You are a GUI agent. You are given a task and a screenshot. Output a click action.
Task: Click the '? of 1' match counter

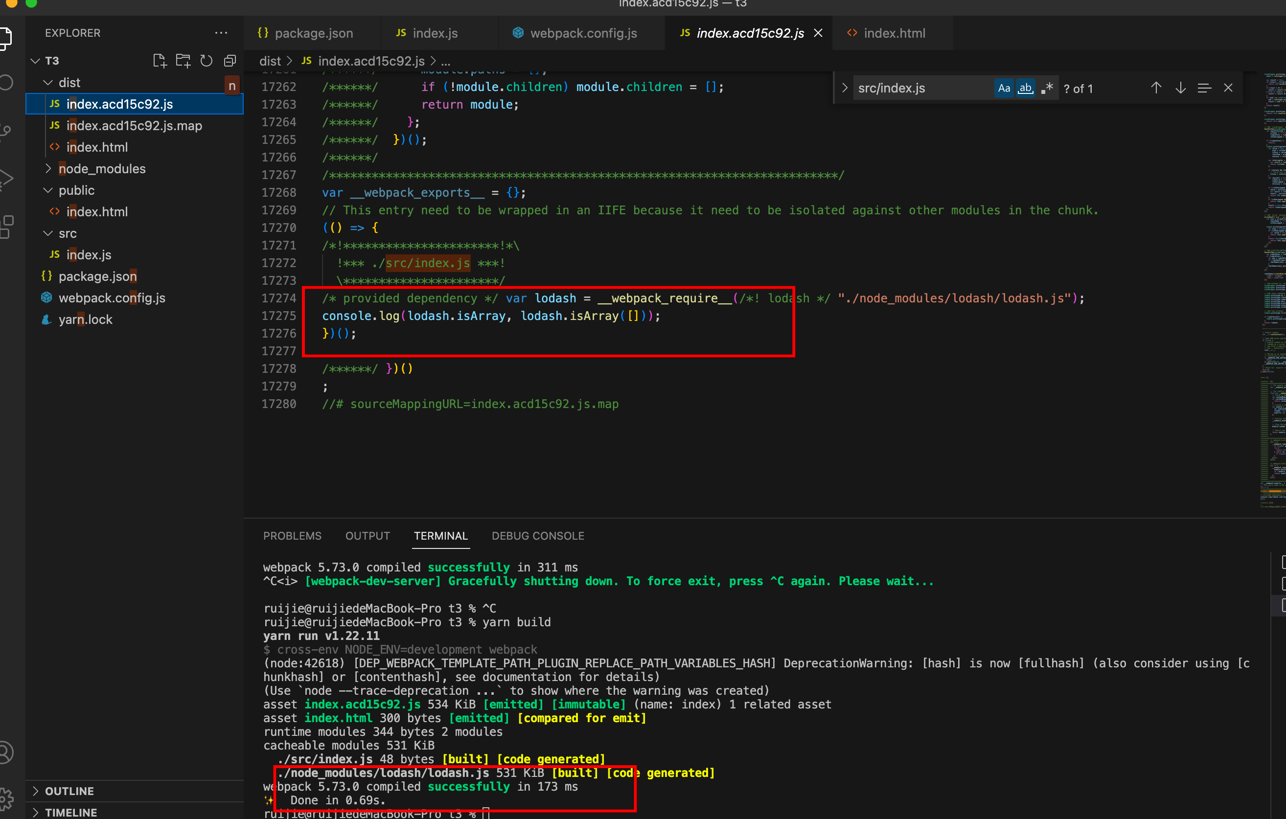tap(1078, 89)
